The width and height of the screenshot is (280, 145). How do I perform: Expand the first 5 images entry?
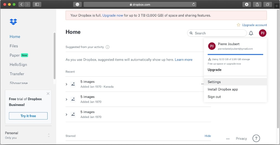point(66,84)
